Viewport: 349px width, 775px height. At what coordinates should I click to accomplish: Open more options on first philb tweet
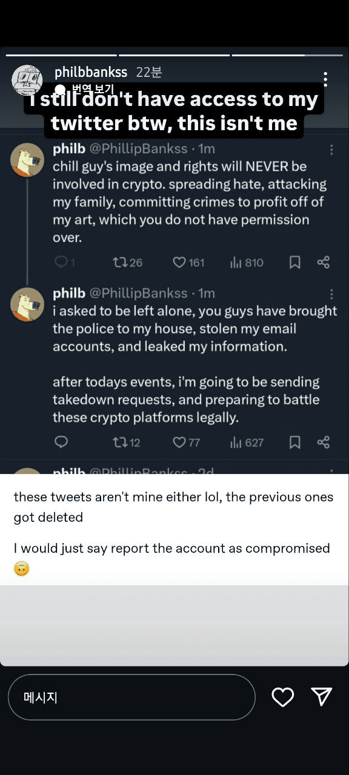331,150
